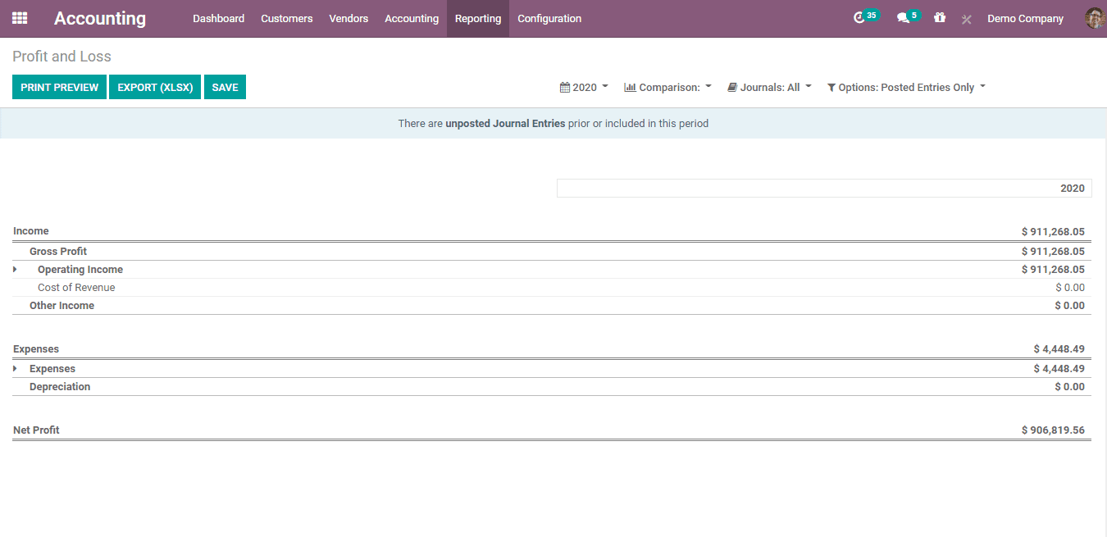Open the Comparison filter dropdown
Viewport: 1107px width, 537px height.
tap(667, 87)
